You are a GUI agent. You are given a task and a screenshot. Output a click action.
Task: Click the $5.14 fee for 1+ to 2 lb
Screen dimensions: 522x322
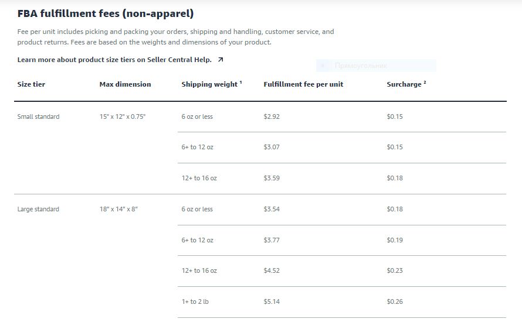pos(272,302)
